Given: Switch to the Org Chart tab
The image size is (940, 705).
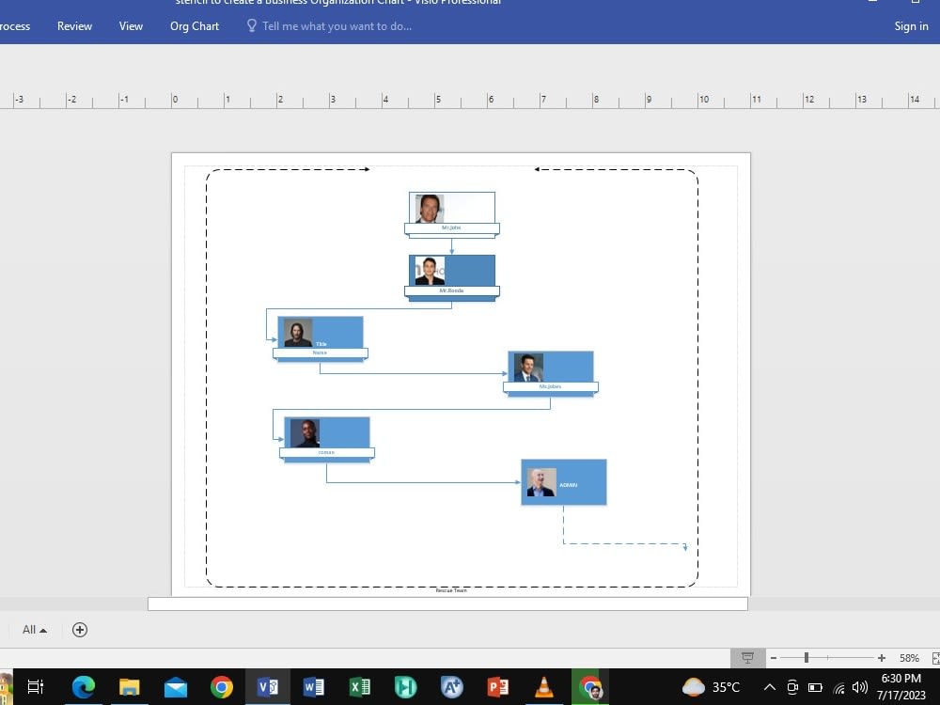Looking at the screenshot, I should pyautogui.click(x=195, y=26).
